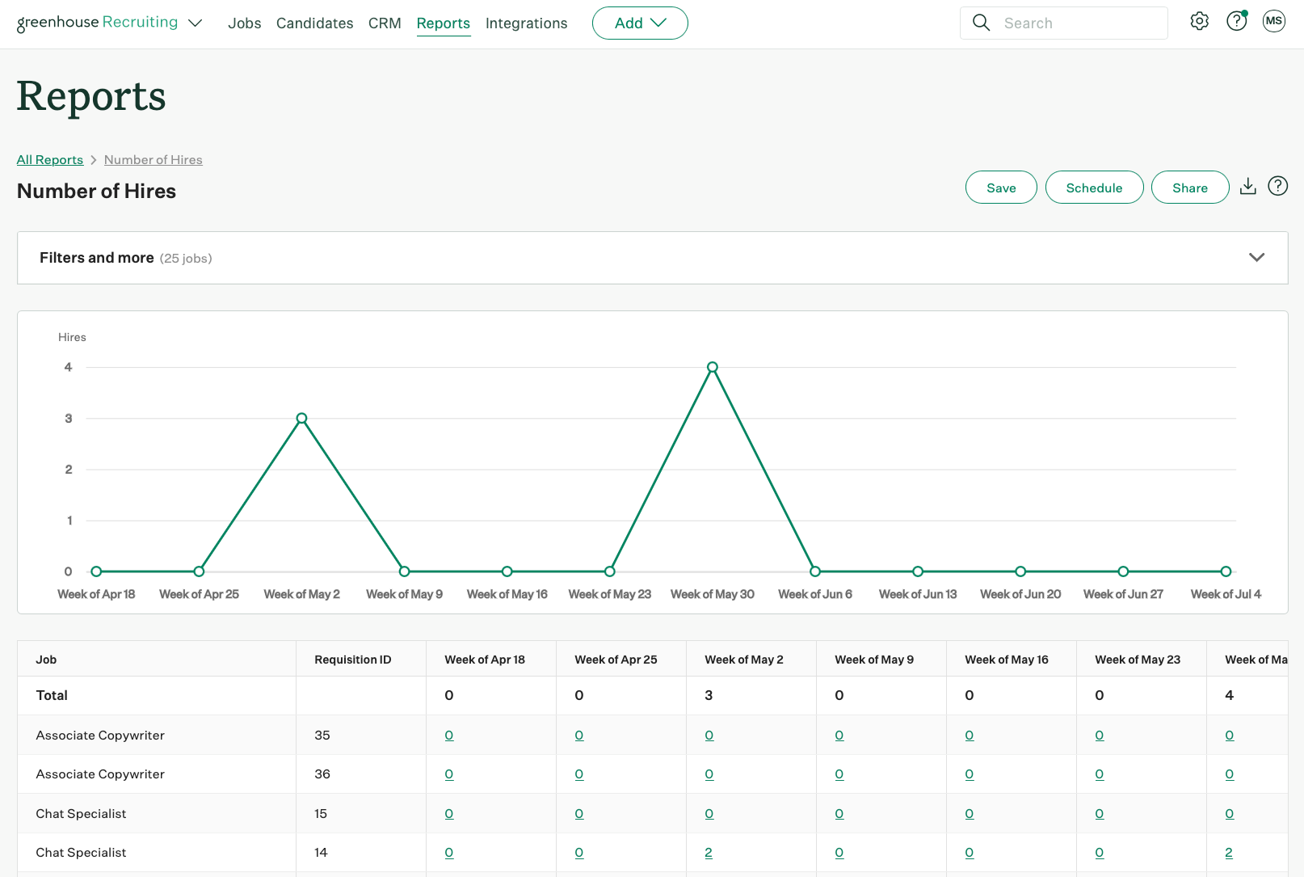Image resolution: width=1304 pixels, height=877 pixels.
Task: Click the greenhouse logo
Action: [x=57, y=22]
